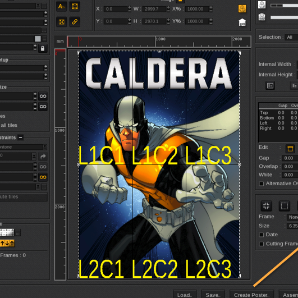Click the X% field showing 1000.00
The height and width of the screenshot is (298, 298).
197,9
